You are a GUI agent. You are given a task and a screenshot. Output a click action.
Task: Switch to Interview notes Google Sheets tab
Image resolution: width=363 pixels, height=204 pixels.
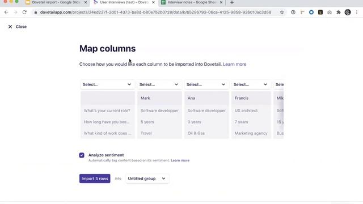pos(192,2)
